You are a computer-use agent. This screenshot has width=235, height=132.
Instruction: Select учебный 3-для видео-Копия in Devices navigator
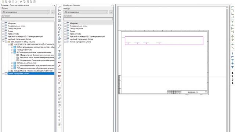[82, 39]
